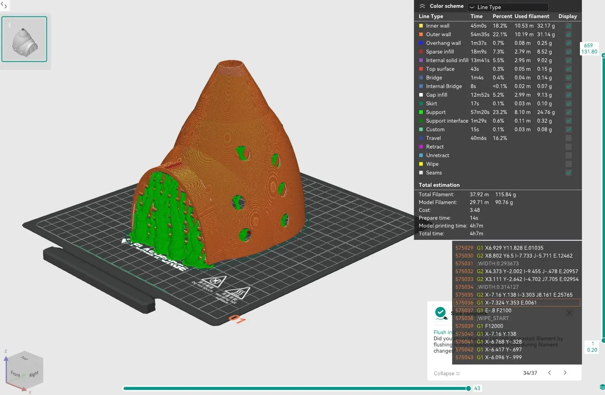Toggle the Bridge display checkbox

click(568, 77)
